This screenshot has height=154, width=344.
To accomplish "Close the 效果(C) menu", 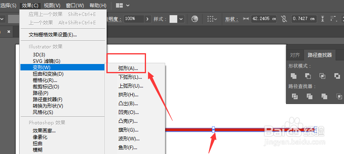I will point(30,6).
